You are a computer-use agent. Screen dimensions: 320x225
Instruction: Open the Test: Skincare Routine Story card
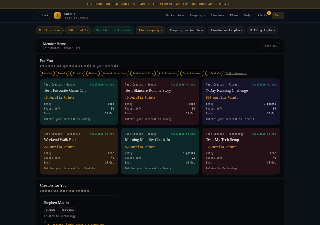click(x=160, y=102)
